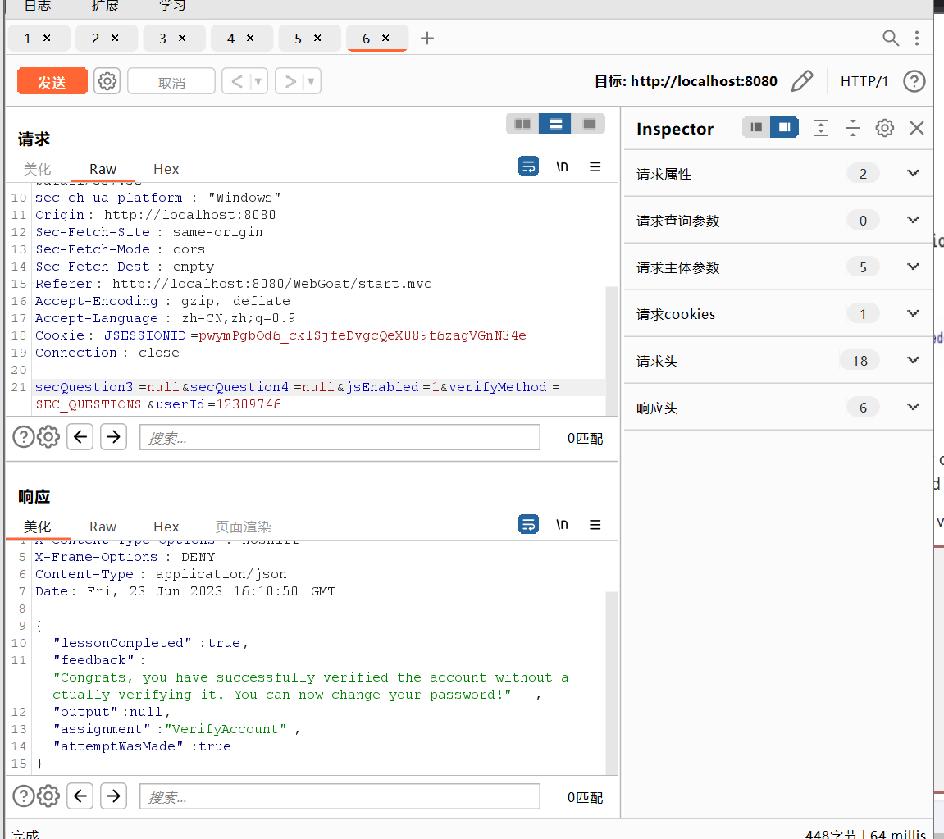The height and width of the screenshot is (839, 944).
Task: Expand all Inspector sections icon
Action: pyautogui.click(x=821, y=128)
